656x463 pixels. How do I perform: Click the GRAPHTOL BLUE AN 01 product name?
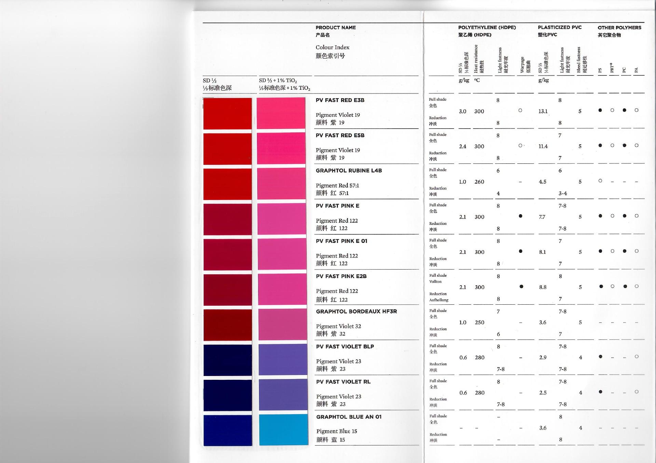348,417
